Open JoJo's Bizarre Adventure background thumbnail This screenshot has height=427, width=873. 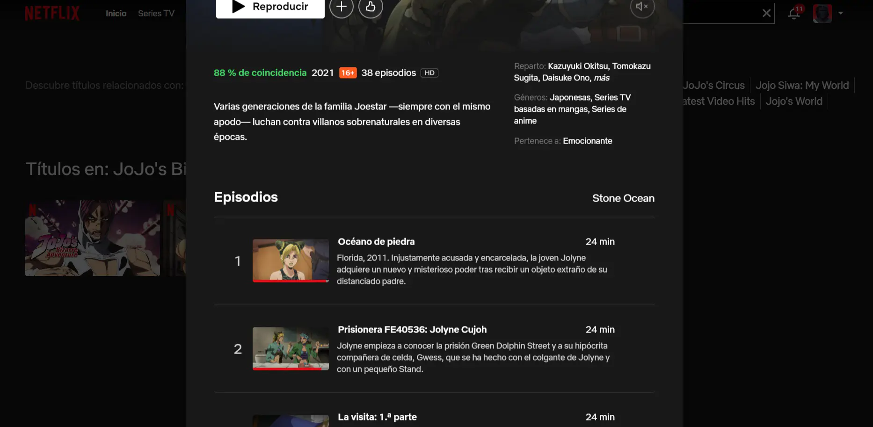click(x=93, y=238)
